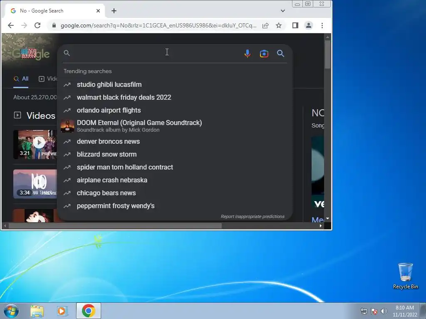Screen dimensions: 426x319
Task: Click the Action Center flag icon
Action: pos(374,311)
